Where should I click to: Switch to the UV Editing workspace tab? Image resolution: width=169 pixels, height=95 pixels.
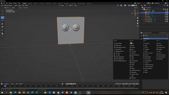[x=41, y=3]
